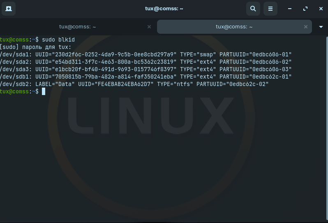Click the window title tux@comss: ~

(x=164, y=9)
